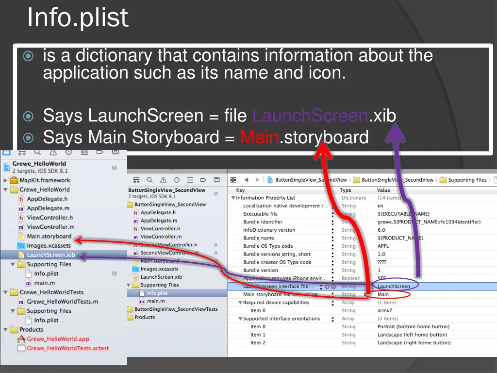Screen dimensions: 497x373
Task: Expand the MapKit.framework disclosure triangle
Action: click(x=5, y=180)
